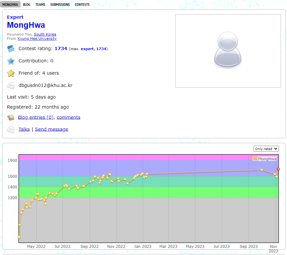Open the TEAMS tab
This screenshot has height=255, width=287.
click(40, 5)
